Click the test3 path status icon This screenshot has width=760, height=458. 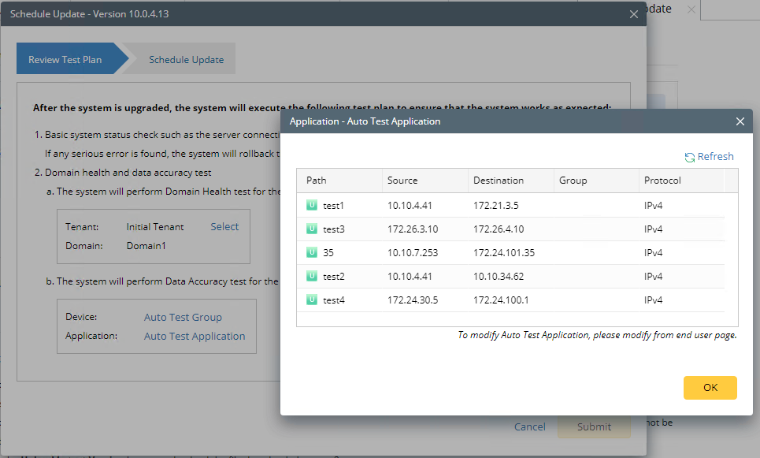click(312, 229)
